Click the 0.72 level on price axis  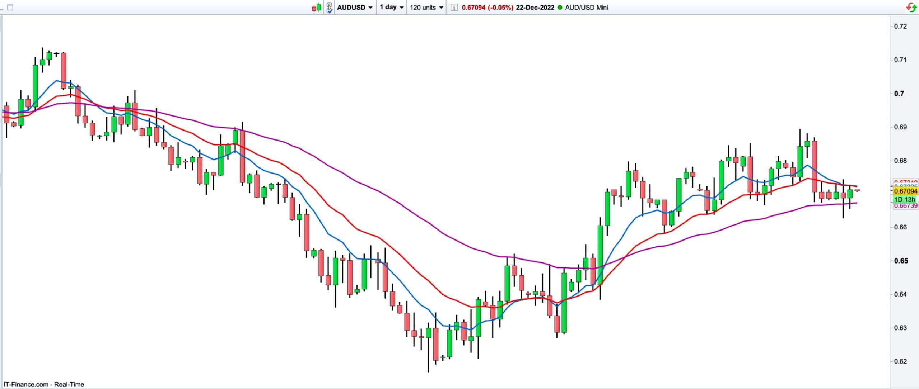tap(900, 27)
